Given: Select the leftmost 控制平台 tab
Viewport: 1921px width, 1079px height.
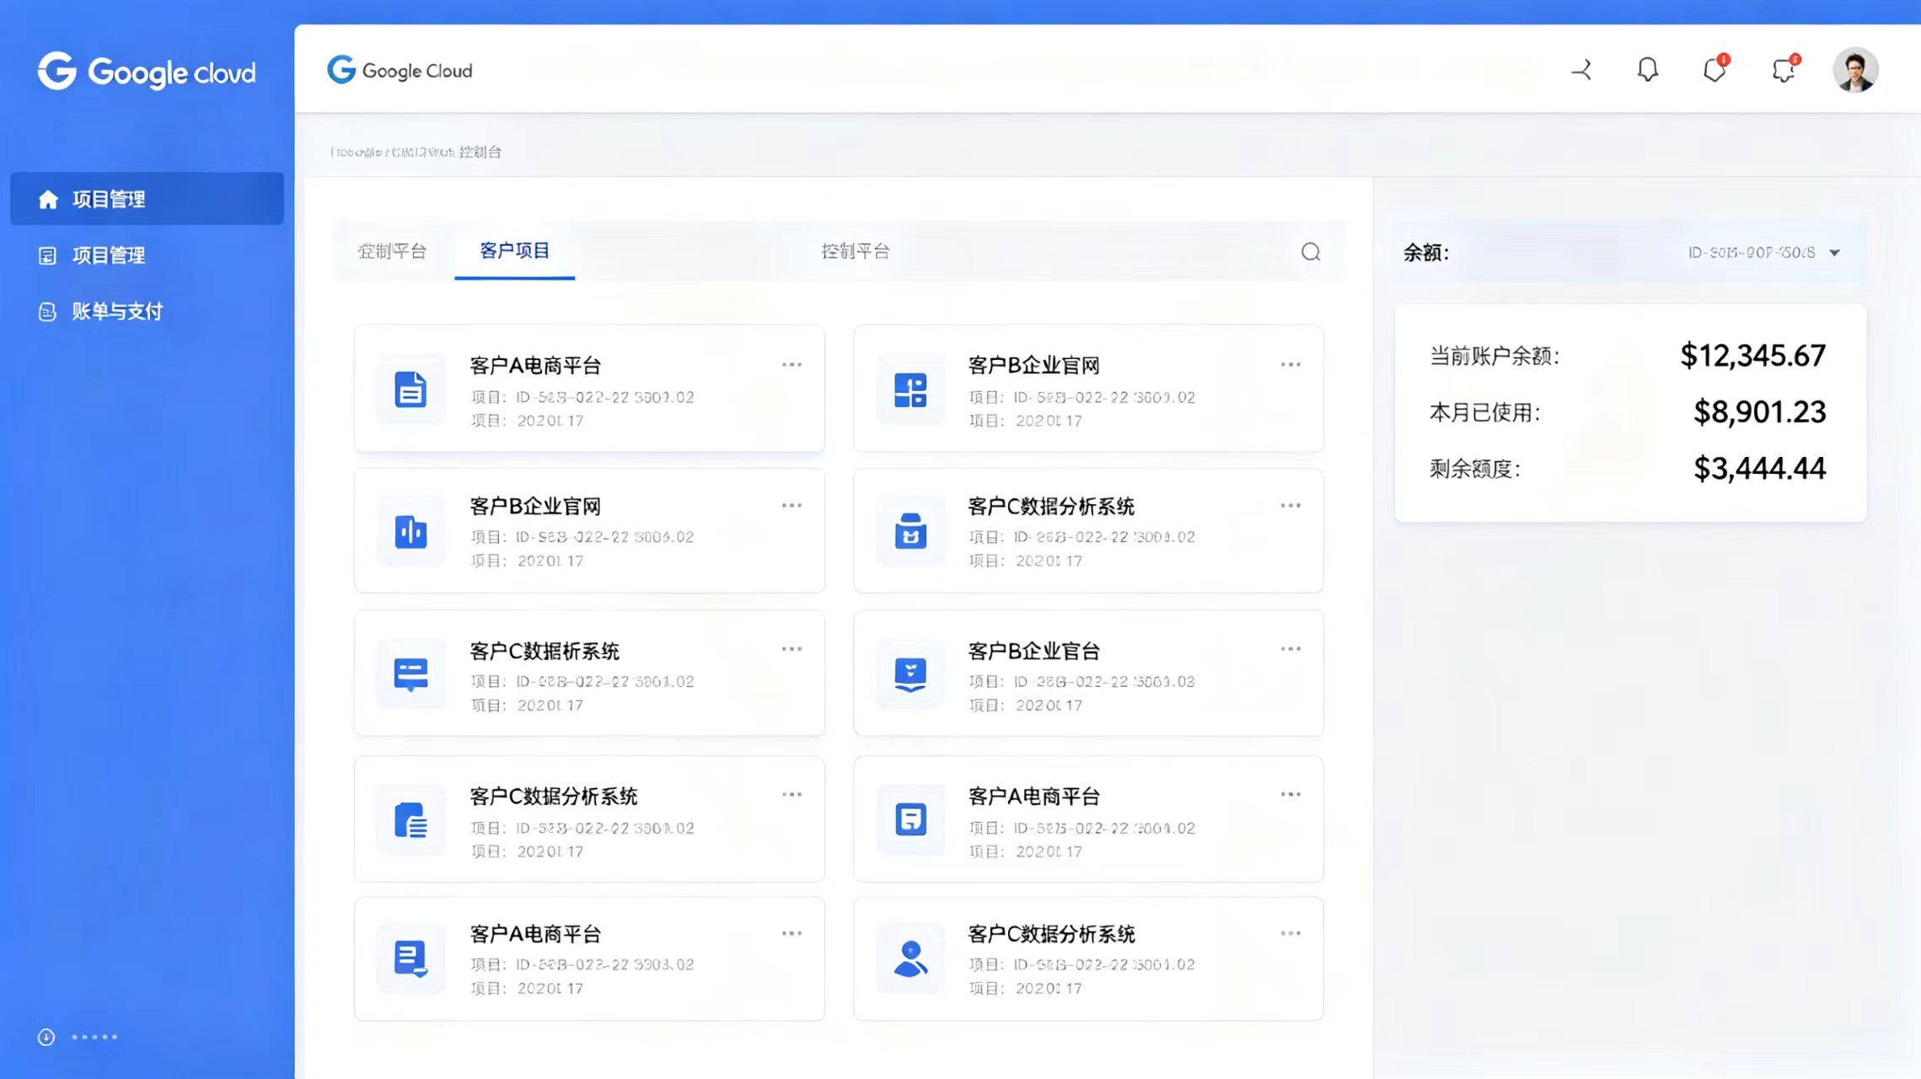Looking at the screenshot, I should 392,251.
